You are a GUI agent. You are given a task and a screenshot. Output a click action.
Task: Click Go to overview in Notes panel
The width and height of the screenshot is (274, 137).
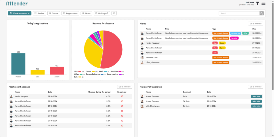[255, 24]
